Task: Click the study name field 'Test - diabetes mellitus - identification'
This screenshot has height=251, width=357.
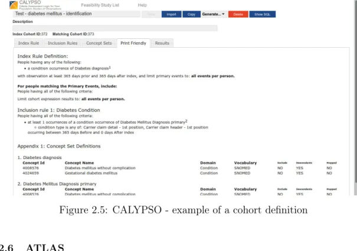Action: pyautogui.click(x=77, y=14)
